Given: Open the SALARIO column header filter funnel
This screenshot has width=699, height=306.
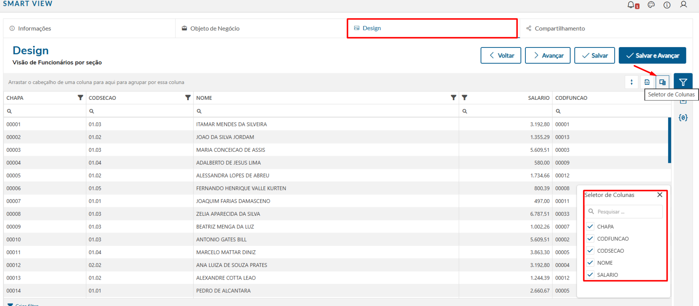Looking at the screenshot, I should [x=465, y=98].
